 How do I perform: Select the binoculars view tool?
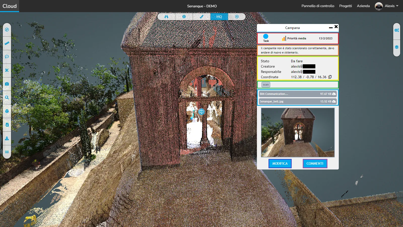click(x=166, y=17)
